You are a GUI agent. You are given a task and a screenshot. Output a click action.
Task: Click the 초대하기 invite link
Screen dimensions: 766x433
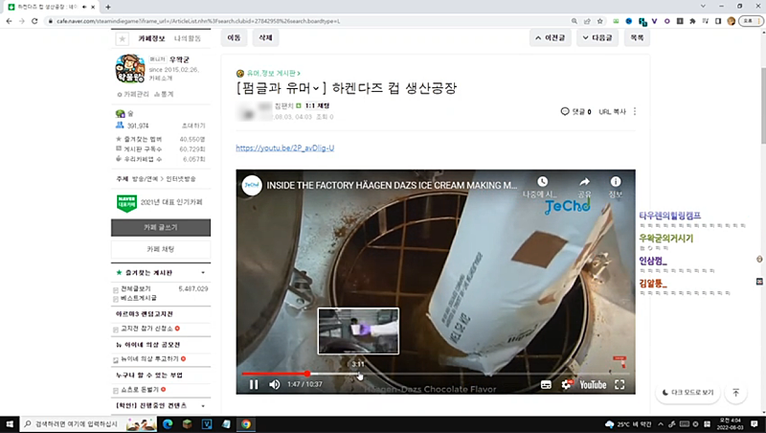coord(193,125)
